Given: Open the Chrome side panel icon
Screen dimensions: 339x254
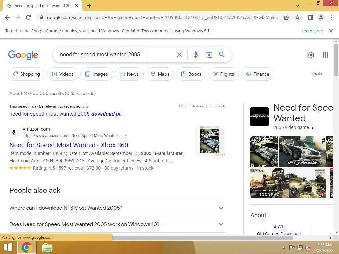Looking at the screenshot, I should pos(311,17).
